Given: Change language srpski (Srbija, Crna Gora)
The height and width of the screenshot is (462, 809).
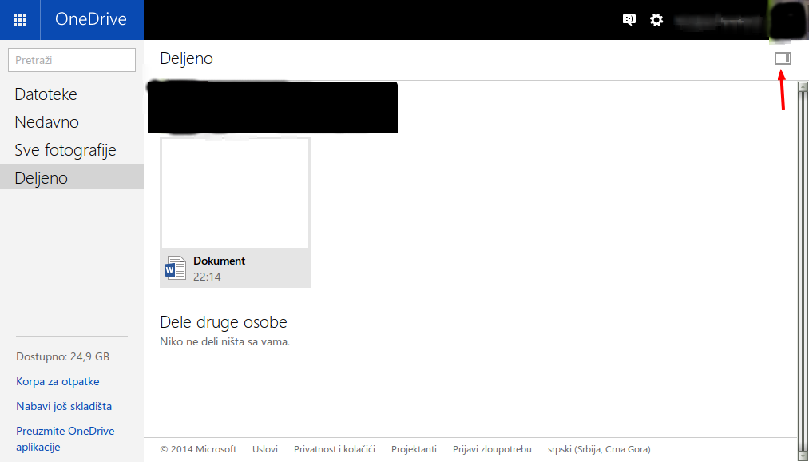Looking at the screenshot, I should point(599,449).
